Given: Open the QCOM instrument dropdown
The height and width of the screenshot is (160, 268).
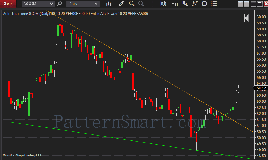Looking at the screenshot, I should pos(38,4).
